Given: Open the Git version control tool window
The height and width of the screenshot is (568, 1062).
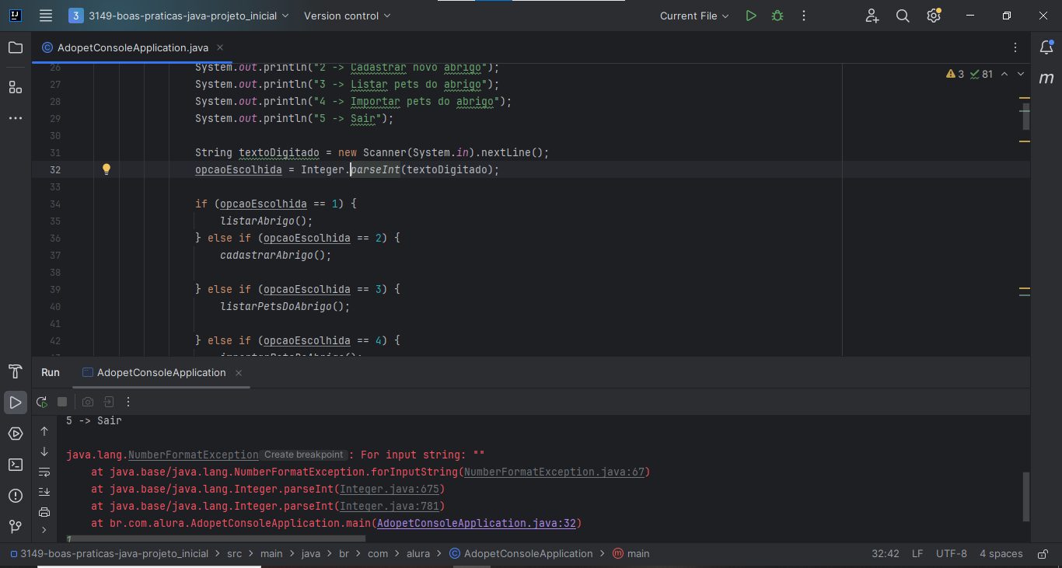Looking at the screenshot, I should 16,527.
